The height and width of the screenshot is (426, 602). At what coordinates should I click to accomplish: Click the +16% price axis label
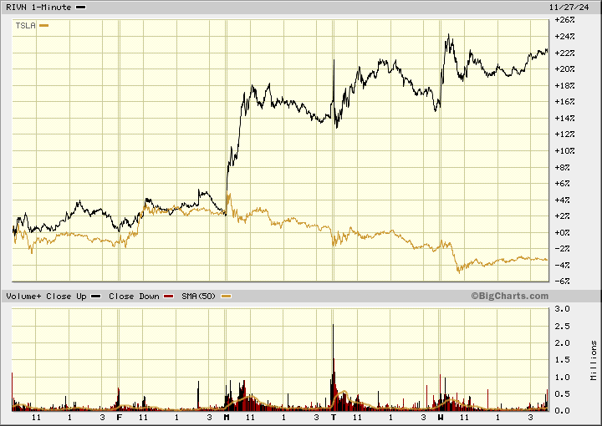564,102
